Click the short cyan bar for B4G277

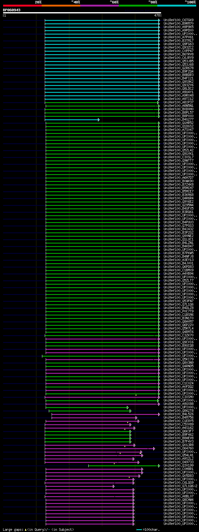tap(72, 120)
